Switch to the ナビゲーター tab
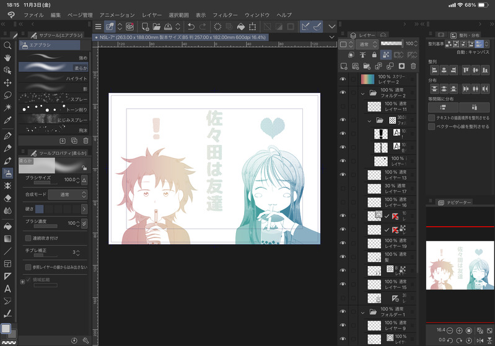495x346 pixels. click(x=455, y=202)
